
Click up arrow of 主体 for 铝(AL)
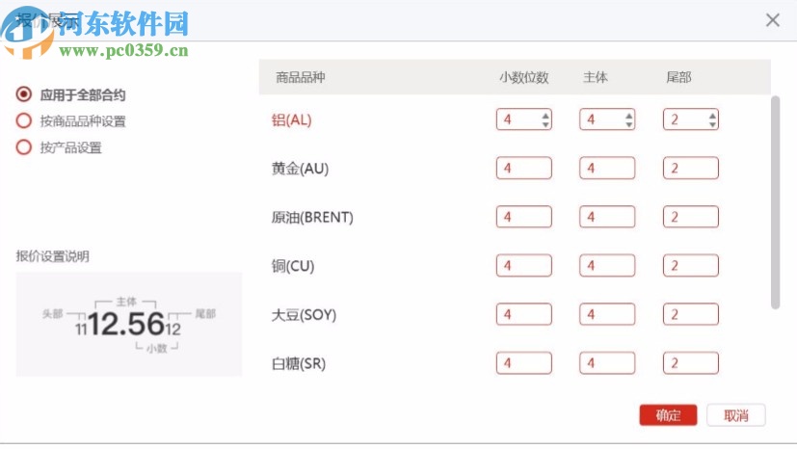(629, 116)
